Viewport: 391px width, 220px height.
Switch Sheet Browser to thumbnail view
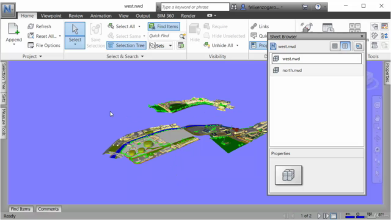pos(335,46)
